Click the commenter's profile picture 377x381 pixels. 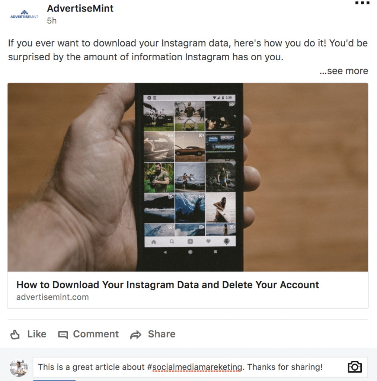tap(19, 368)
